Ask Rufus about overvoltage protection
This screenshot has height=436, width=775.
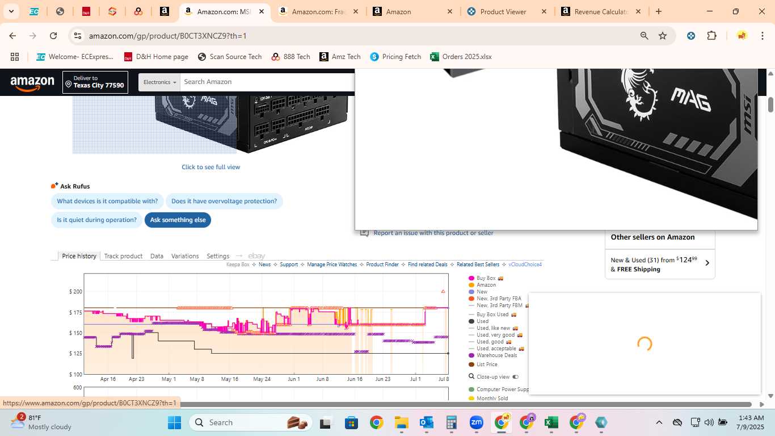(224, 202)
